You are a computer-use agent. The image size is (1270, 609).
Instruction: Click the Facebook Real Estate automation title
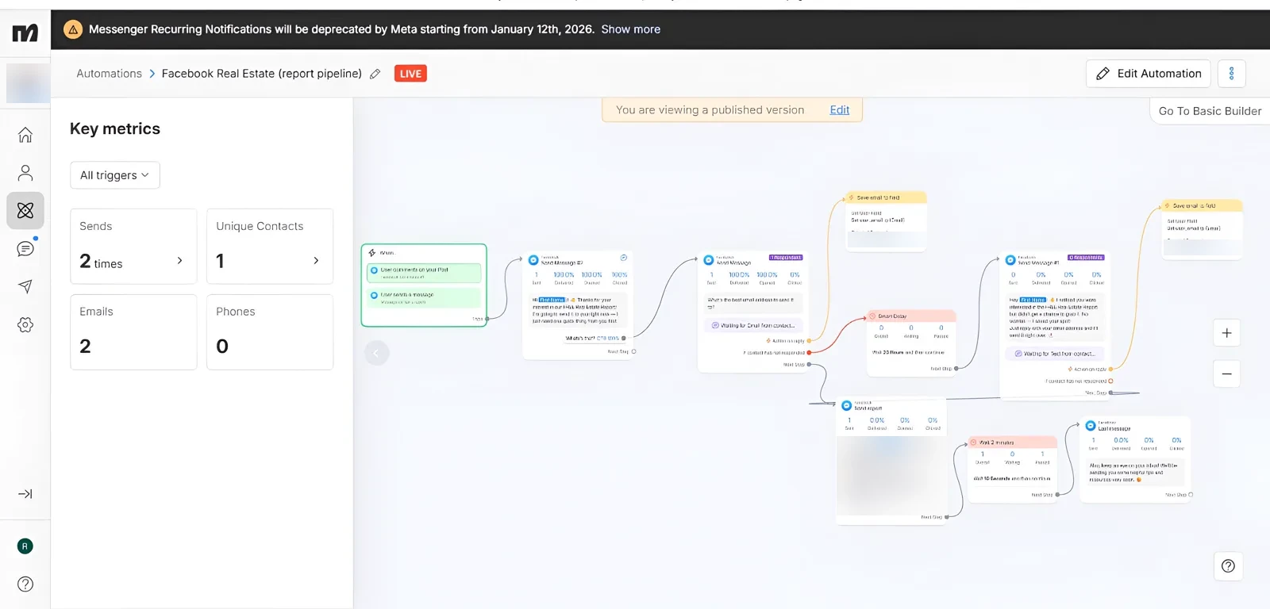(262, 74)
